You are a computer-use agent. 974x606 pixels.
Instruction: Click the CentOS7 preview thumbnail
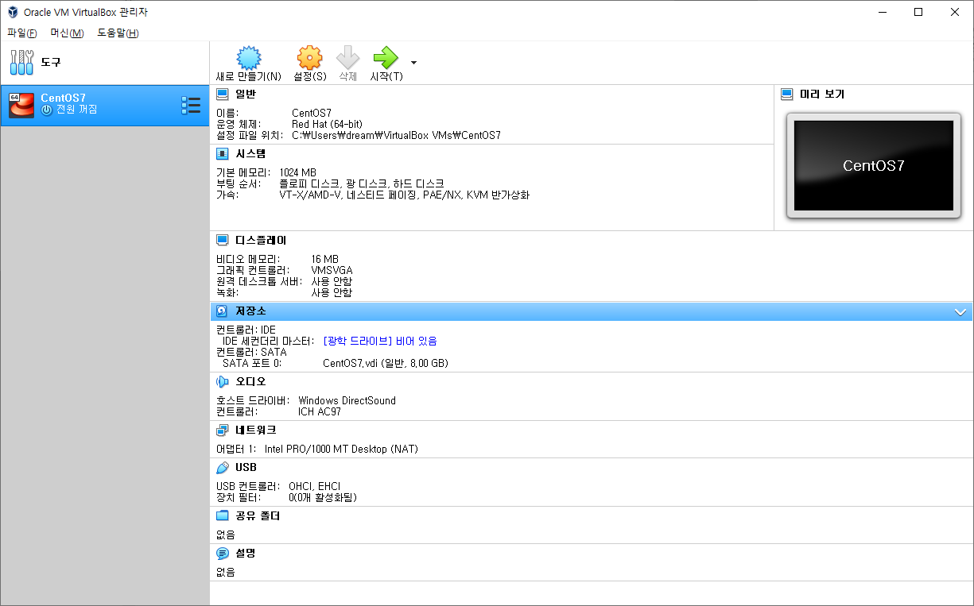(873, 166)
